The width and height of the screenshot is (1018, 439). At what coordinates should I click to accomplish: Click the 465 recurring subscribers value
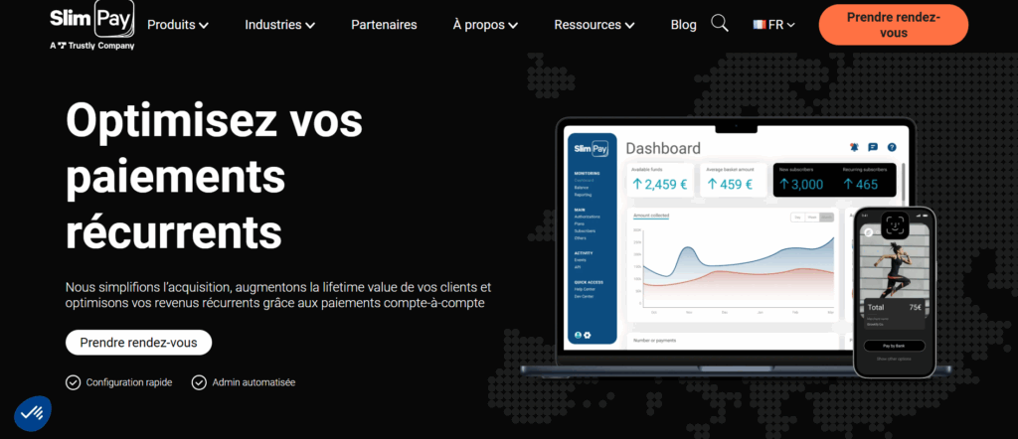tap(860, 184)
